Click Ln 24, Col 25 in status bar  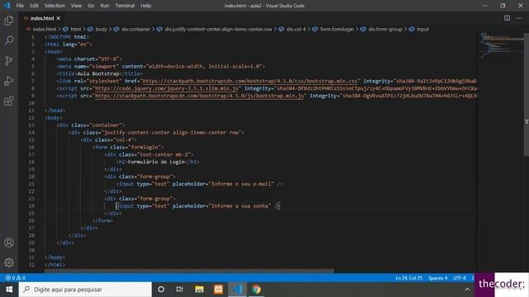(x=408, y=278)
